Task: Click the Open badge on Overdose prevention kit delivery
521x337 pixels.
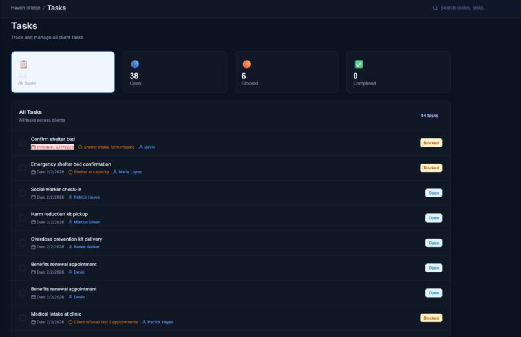Action: (x=434, y=243)
